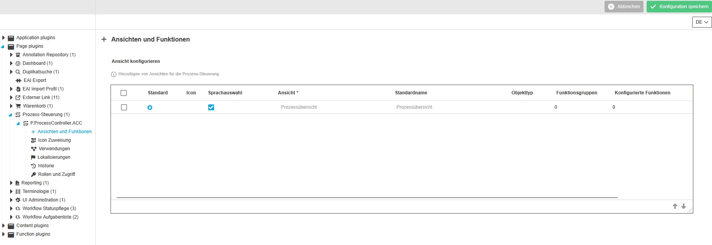This screenshot has height=245, width=712.
Task: Tick the Prozessübersicht row checkbox
Action: click(124, 108)
